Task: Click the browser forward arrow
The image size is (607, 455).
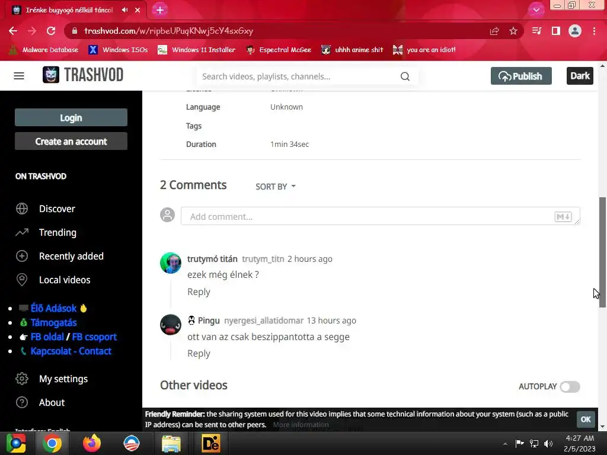Action: point(32,31)
